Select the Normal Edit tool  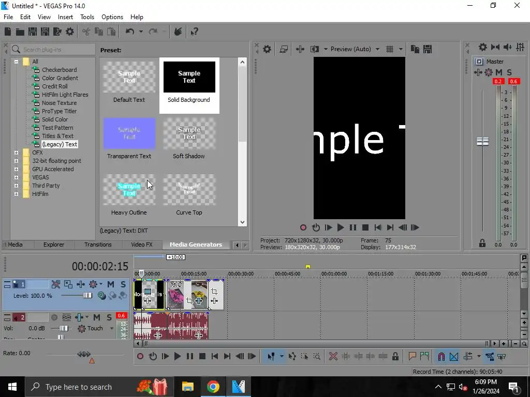271,356
